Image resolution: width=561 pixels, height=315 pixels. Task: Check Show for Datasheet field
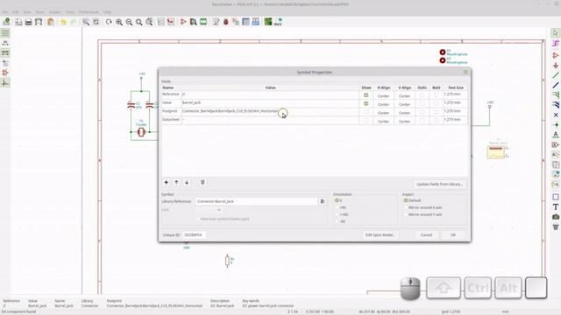[366, 121]
